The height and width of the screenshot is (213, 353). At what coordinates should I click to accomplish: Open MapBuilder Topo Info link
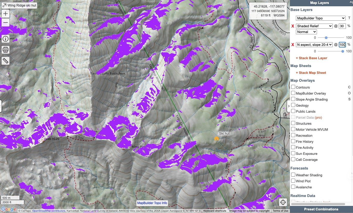pyautogui.click(x=152, y=203)
